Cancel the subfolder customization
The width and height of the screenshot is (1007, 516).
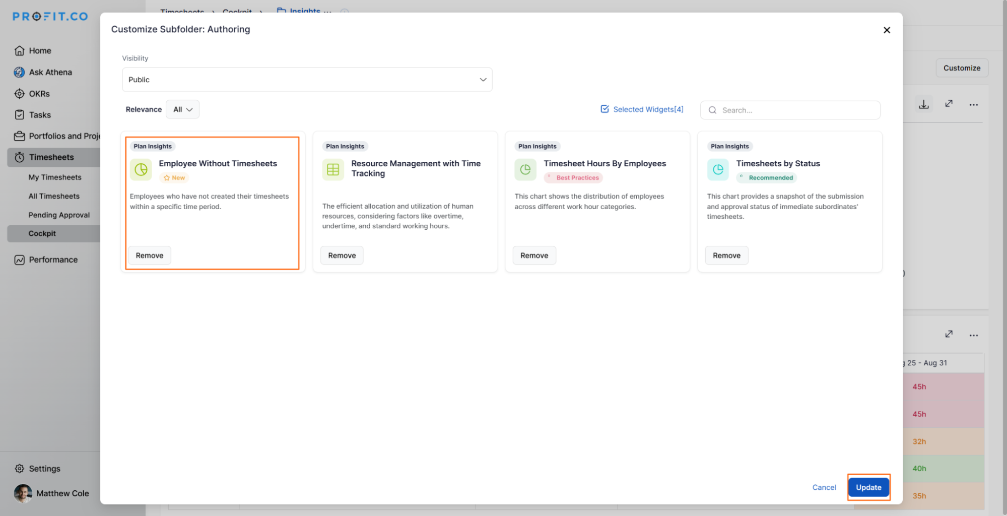coord(824,487)
